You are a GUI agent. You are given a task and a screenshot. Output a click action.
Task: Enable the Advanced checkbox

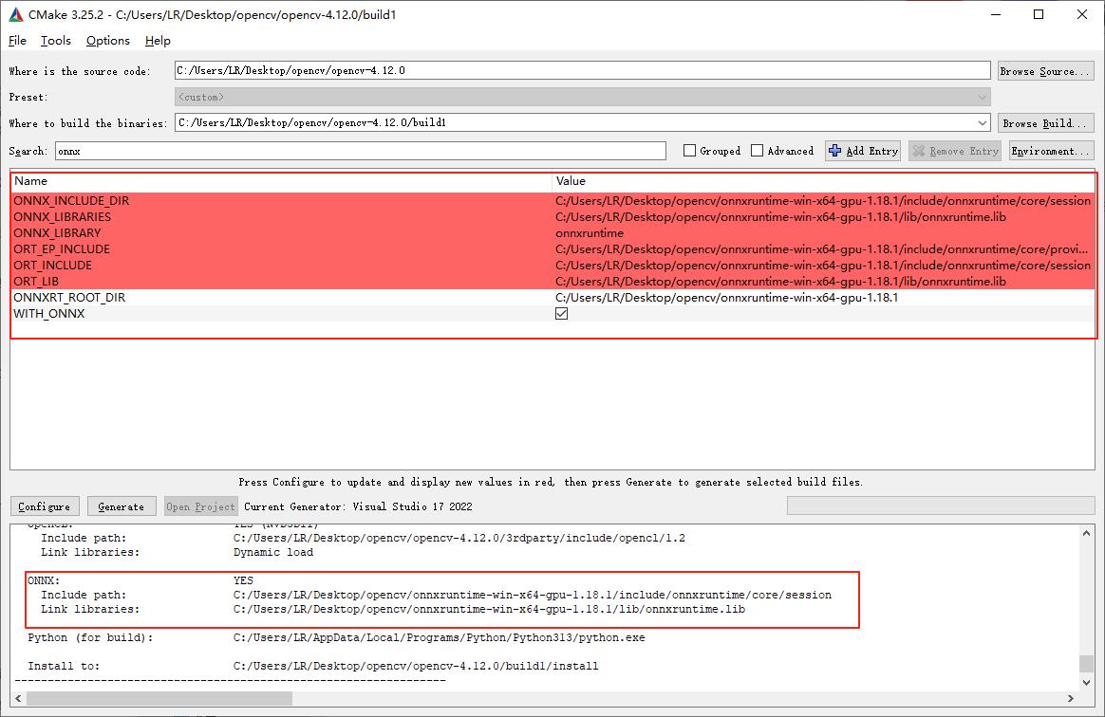click(758, 150)
